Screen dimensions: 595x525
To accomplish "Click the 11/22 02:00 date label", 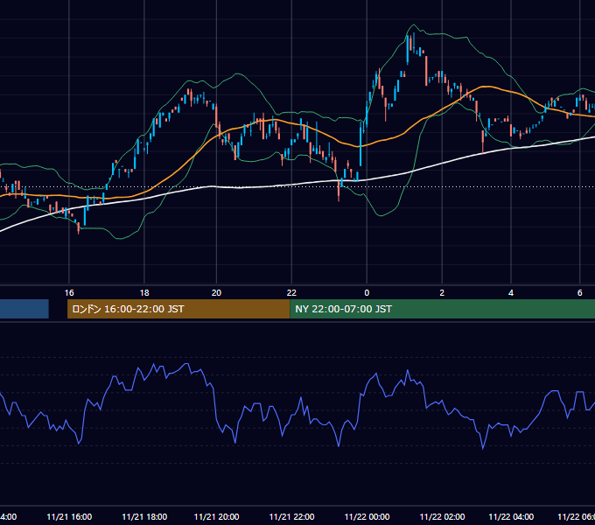I will tap(442, 517).
